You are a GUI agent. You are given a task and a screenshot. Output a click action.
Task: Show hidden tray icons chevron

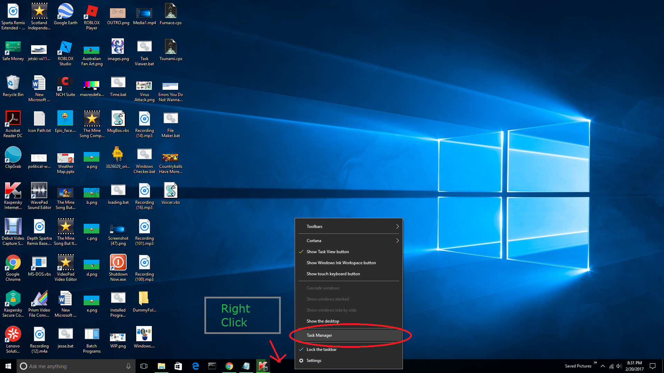(x=602, y=366)
